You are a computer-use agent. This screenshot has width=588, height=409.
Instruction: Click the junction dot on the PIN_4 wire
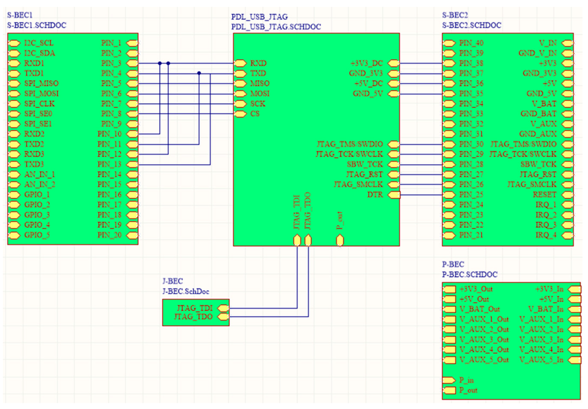click(199, 73)
